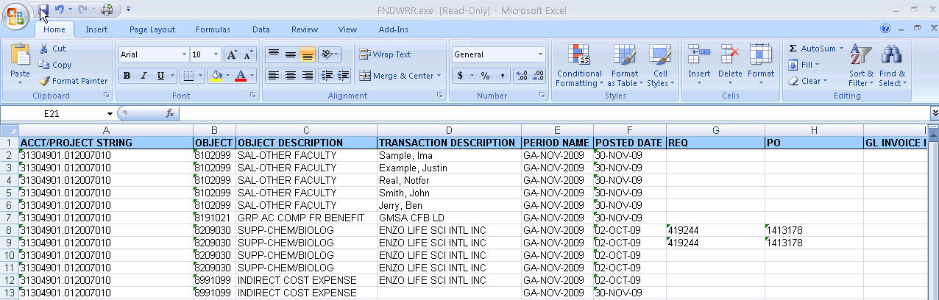Image resolution: width=939 pixels, height=300 pixels.
Task: Toggle Italic text style
Action: [143, 76]
